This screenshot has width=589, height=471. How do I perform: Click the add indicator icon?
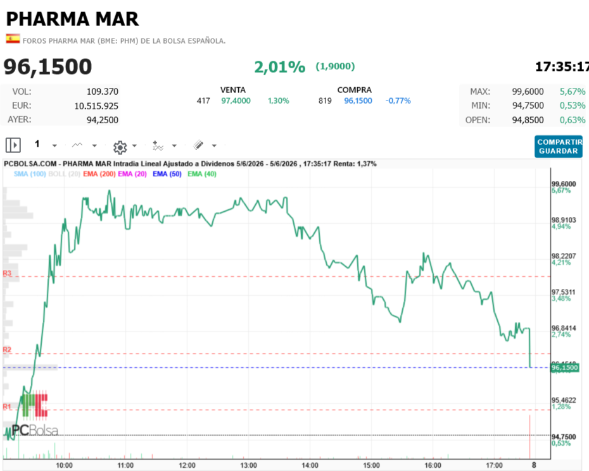pos(158,145)
